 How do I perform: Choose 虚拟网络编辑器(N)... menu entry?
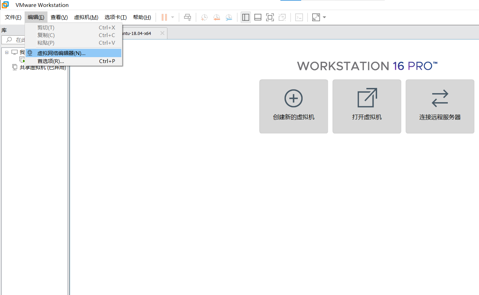tap(73, 53)
